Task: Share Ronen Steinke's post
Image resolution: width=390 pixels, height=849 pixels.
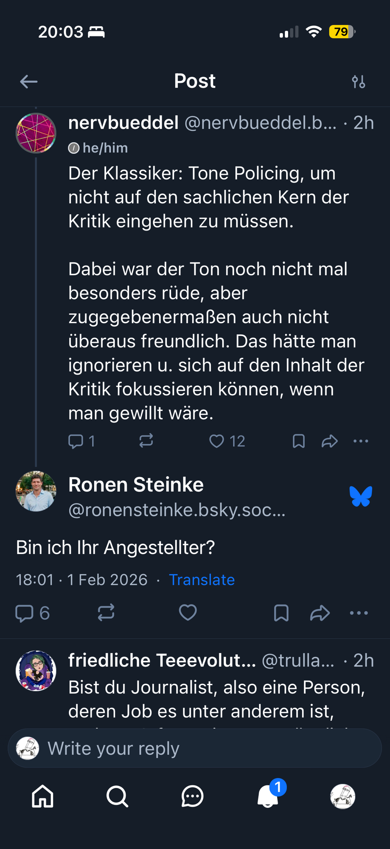Action: point(320,613)
